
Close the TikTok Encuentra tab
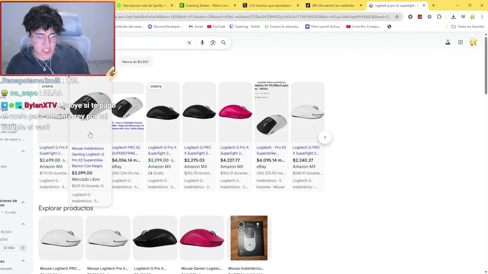point(361,5)
